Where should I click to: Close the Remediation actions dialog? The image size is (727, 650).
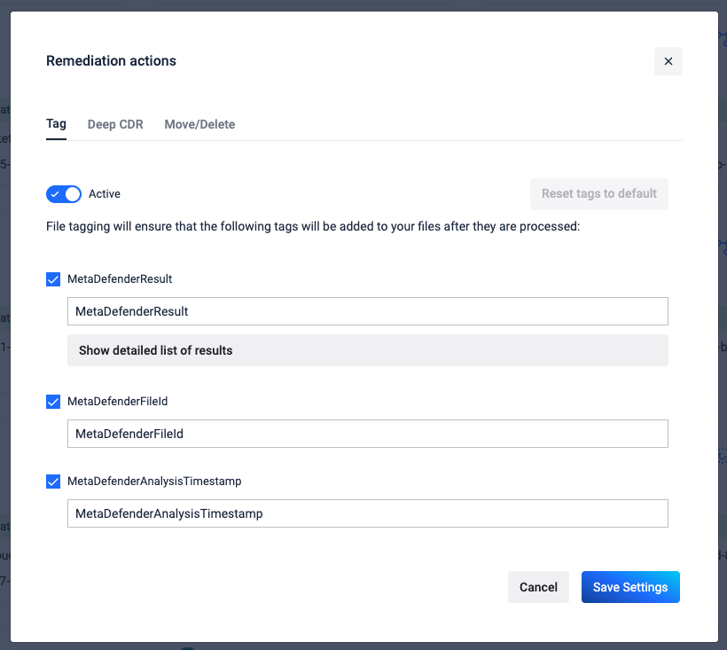[x=668, y=61]
